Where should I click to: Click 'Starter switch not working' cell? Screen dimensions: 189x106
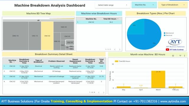(x=56, y=67)
